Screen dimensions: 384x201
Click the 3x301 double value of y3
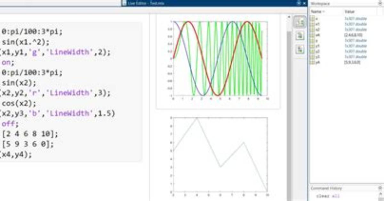click(356, 57)
